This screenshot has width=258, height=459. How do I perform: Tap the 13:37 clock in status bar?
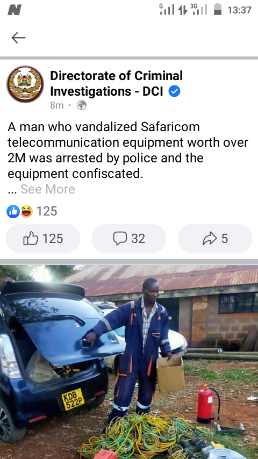point(240,10)
